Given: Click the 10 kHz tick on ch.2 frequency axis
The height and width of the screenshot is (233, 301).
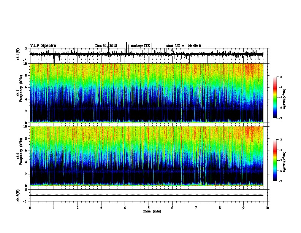Looking at the screenshot, I should (26, 126).
